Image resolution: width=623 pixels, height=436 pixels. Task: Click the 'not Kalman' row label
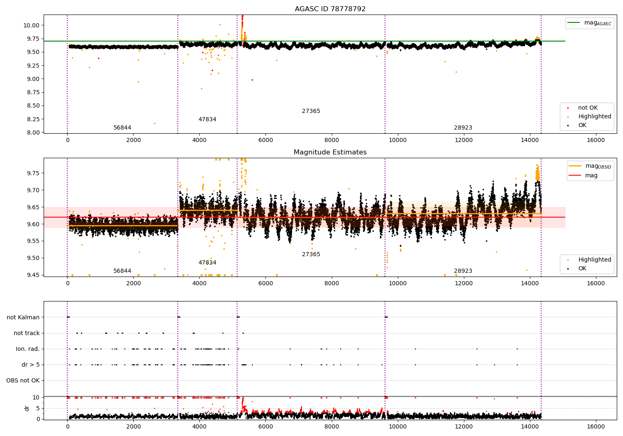pos(23,317)
